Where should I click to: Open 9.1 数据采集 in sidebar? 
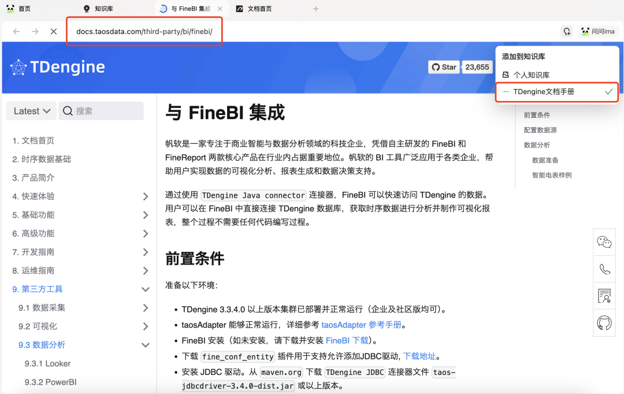(x=42, y=308)
